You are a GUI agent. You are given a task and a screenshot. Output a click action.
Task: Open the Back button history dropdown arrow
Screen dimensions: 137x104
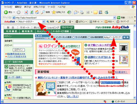point(14,12)
